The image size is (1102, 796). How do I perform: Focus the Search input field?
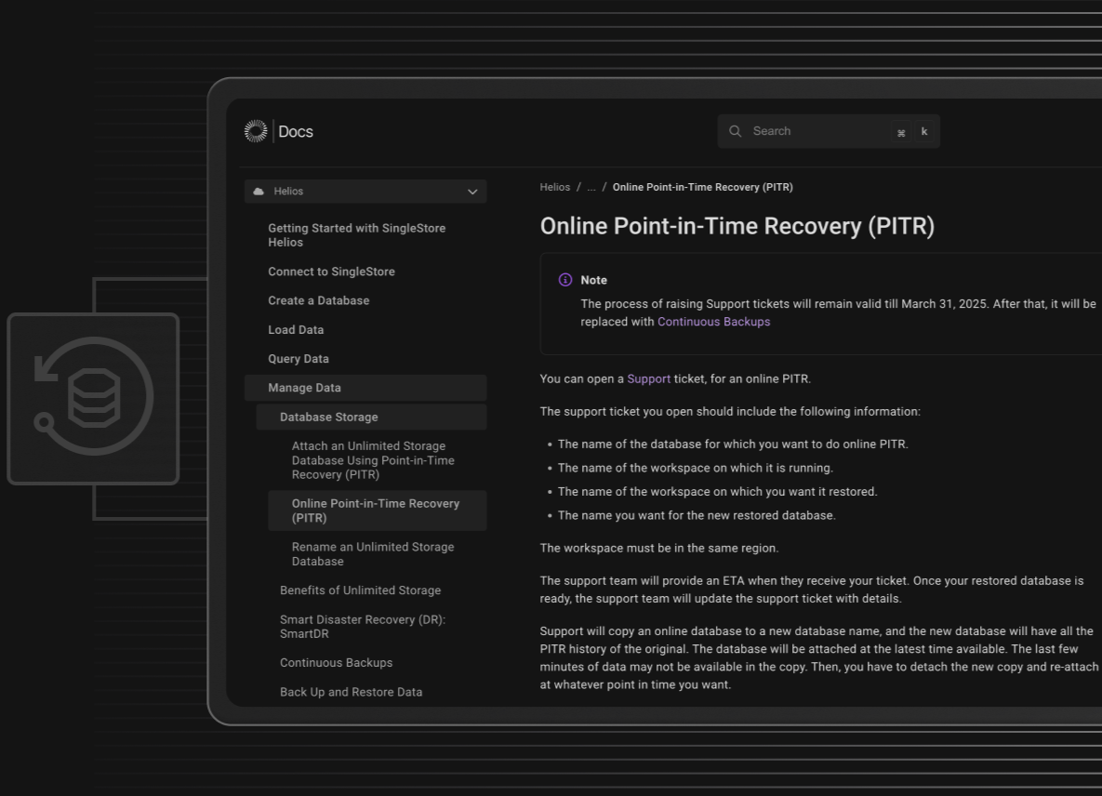tap(828, 131)
